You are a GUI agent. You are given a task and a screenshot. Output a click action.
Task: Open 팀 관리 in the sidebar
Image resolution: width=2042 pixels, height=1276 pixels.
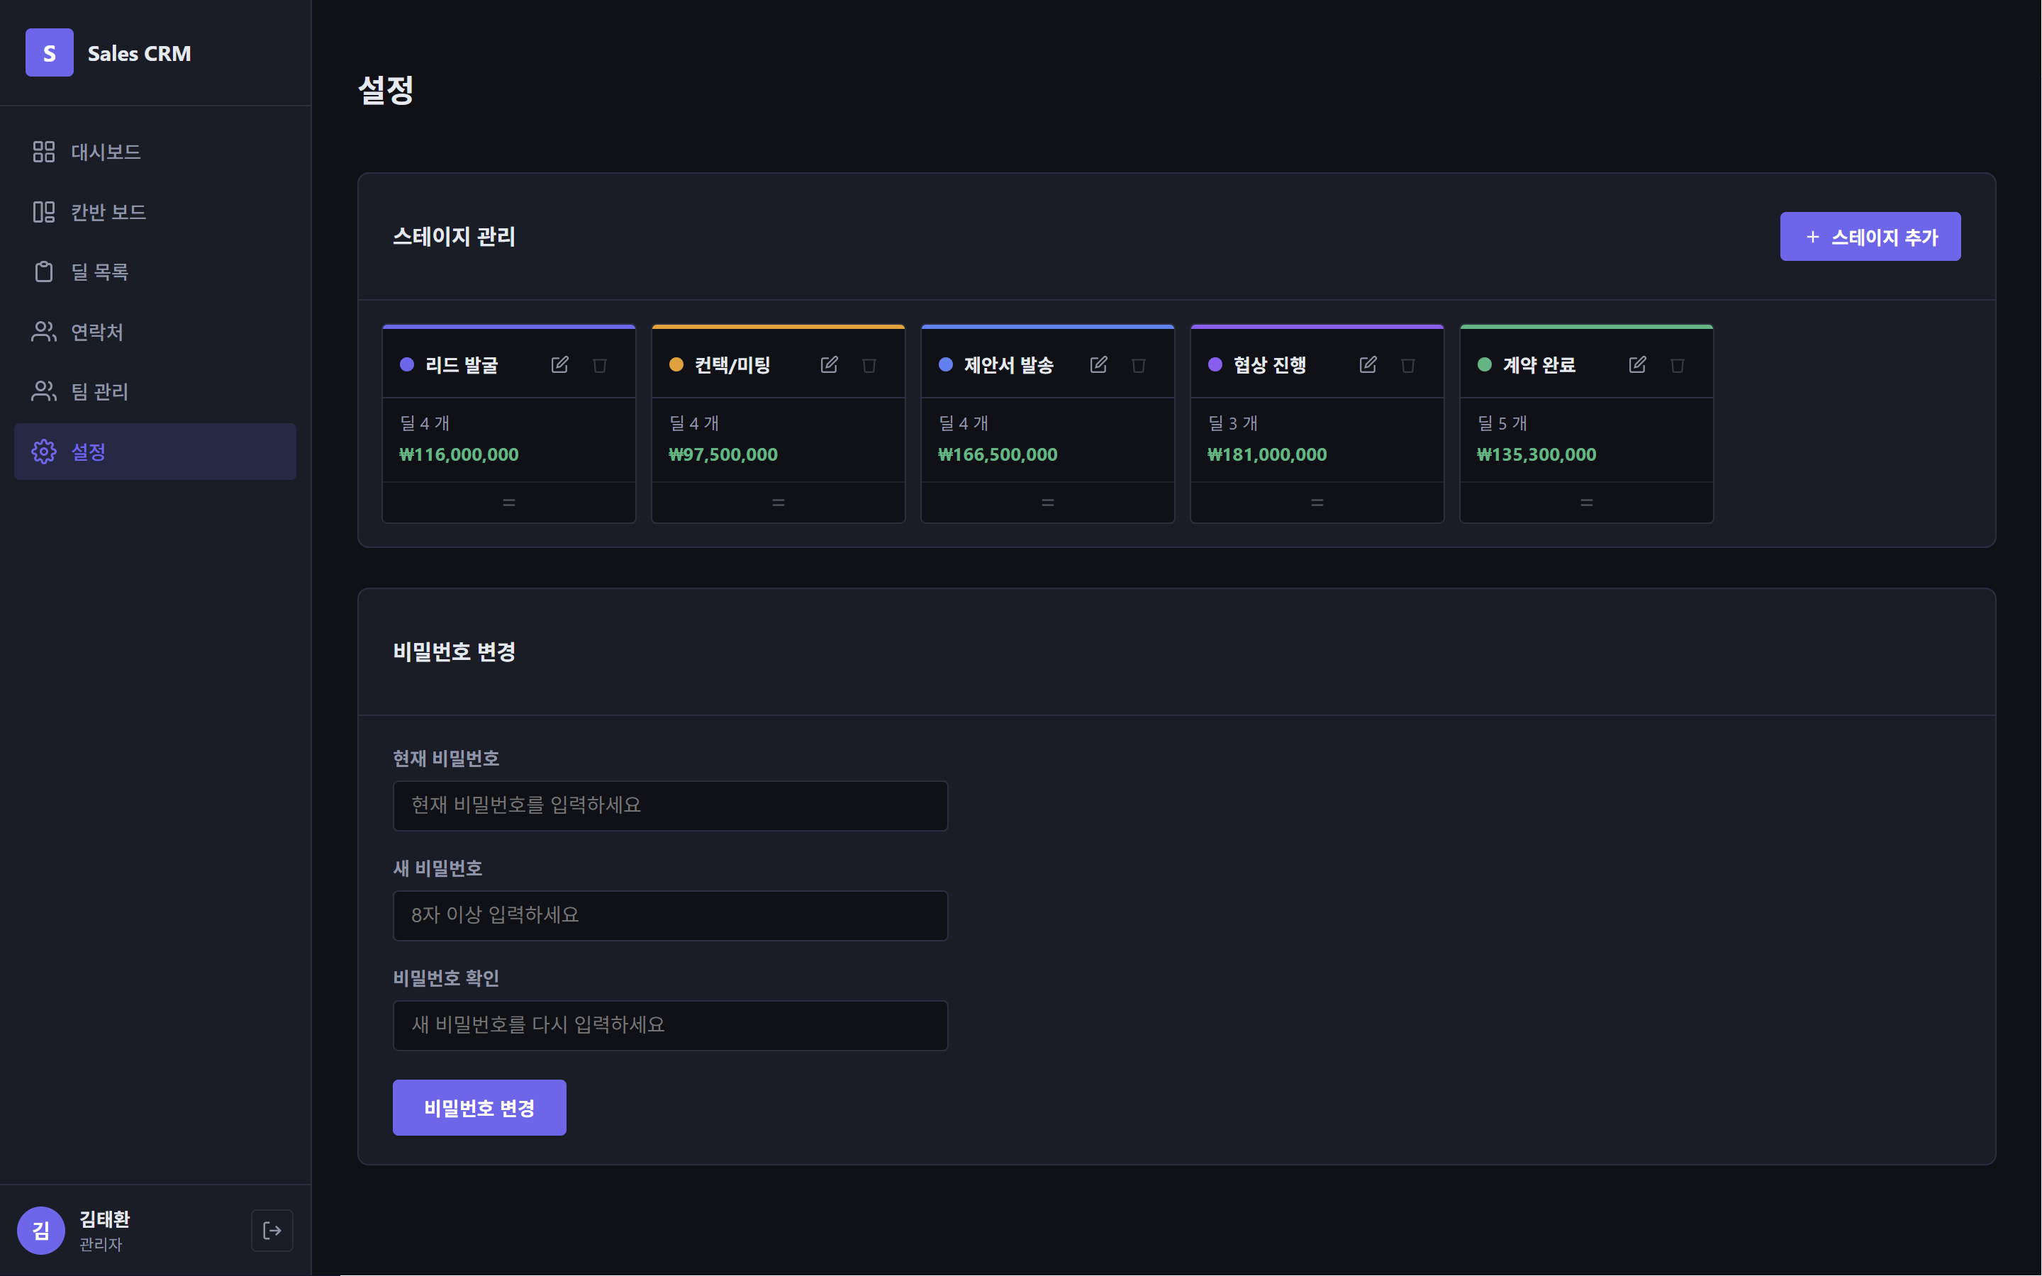(x=155, y=391)
